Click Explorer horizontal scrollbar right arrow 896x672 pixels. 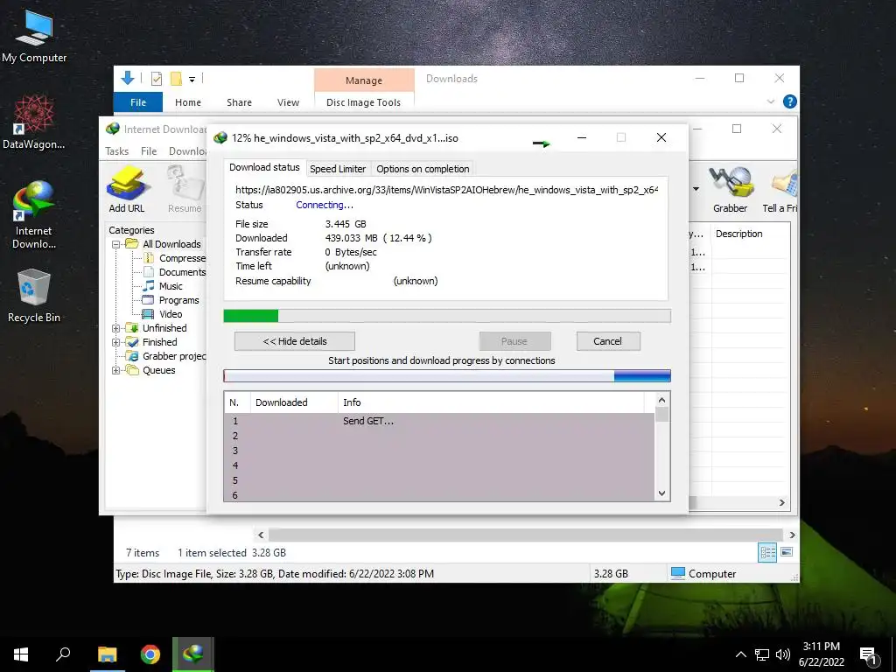point(792,535)
